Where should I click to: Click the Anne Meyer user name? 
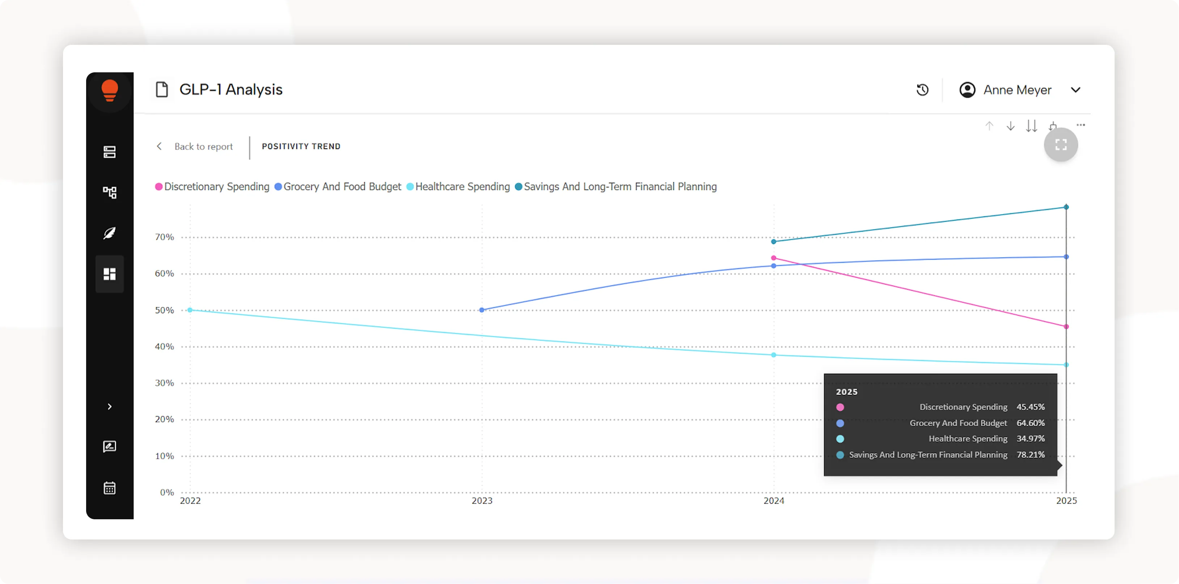(x=1018, y=90)
